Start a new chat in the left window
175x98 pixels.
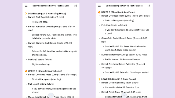(76, 6)
